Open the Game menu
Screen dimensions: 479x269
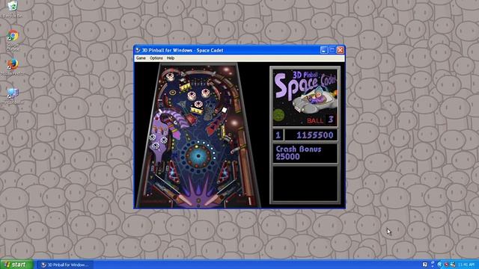(x=141, y=58)
